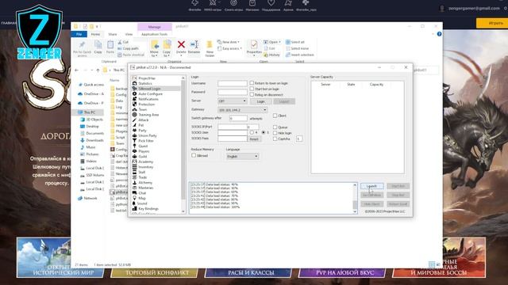
Task: Select Quest section in phBot sidebar
Action: tap(143, 146)
